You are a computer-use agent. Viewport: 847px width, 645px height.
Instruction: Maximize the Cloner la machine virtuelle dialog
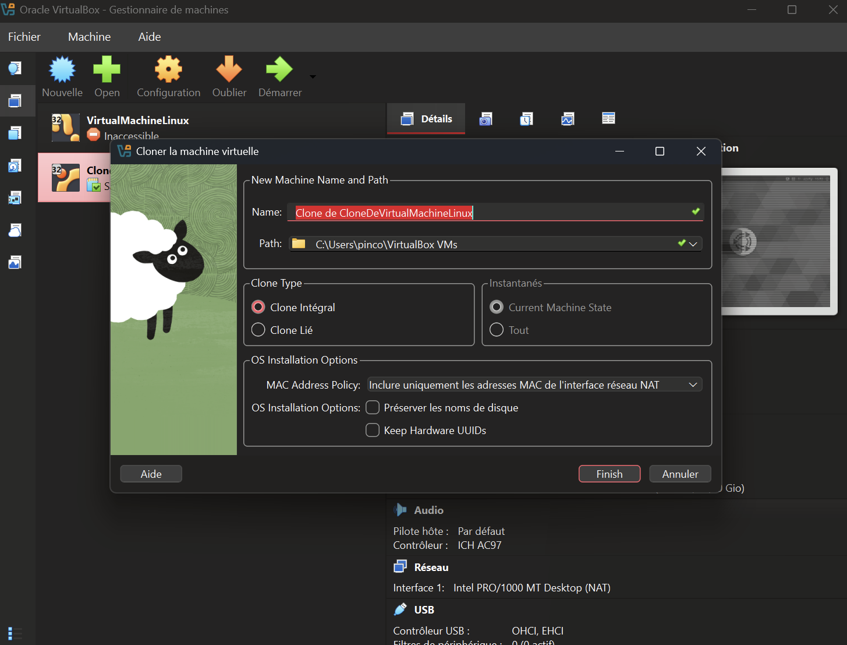660,151
